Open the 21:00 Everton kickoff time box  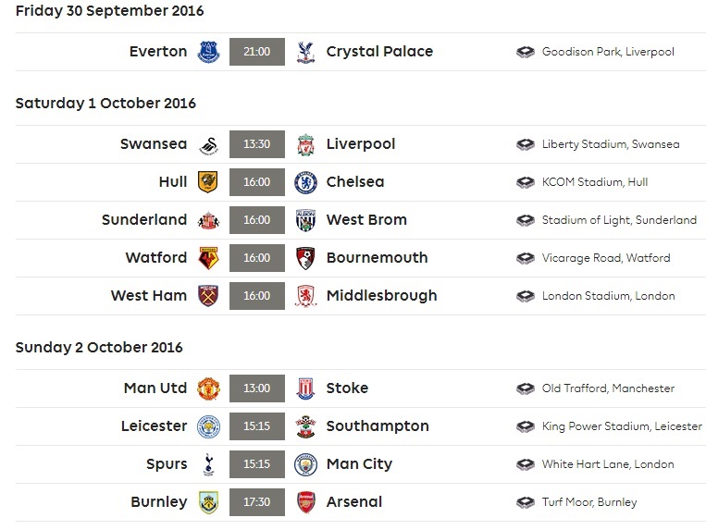tap(257, 52)
